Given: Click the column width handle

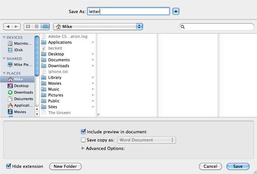Looking at the screenshot, I should tap(99, 115).
